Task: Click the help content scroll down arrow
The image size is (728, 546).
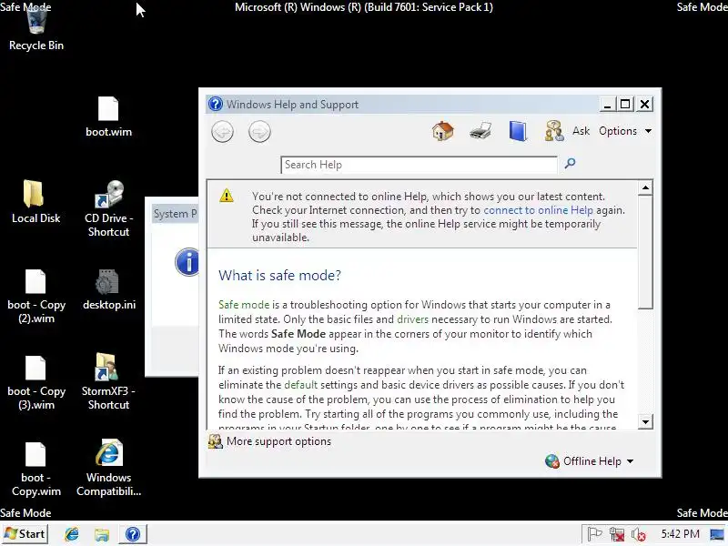Action: (645, 422)
